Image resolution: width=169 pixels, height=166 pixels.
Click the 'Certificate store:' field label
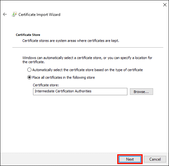point(46,85)
